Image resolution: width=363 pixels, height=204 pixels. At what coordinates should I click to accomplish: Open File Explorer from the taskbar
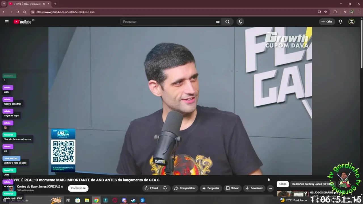87,200
